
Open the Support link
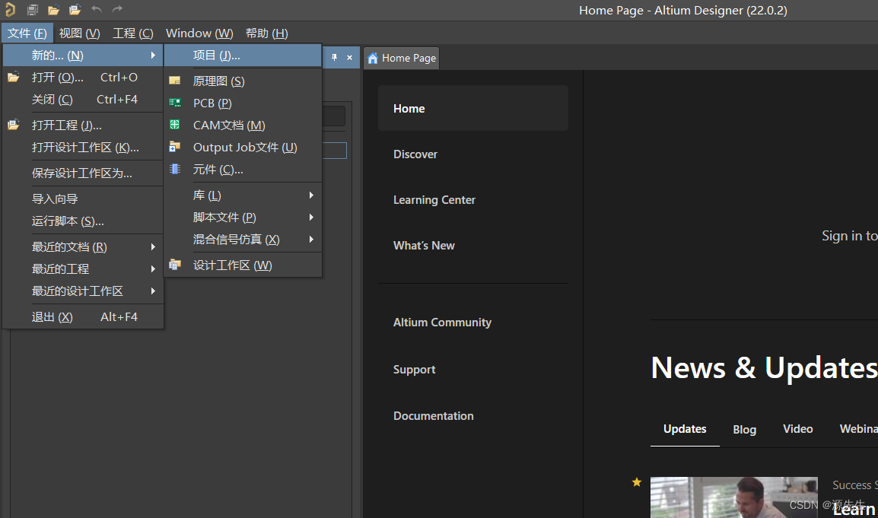tap(415, 370)
